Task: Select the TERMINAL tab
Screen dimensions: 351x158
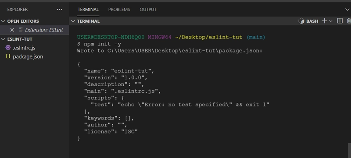Action: click(88, 10)
